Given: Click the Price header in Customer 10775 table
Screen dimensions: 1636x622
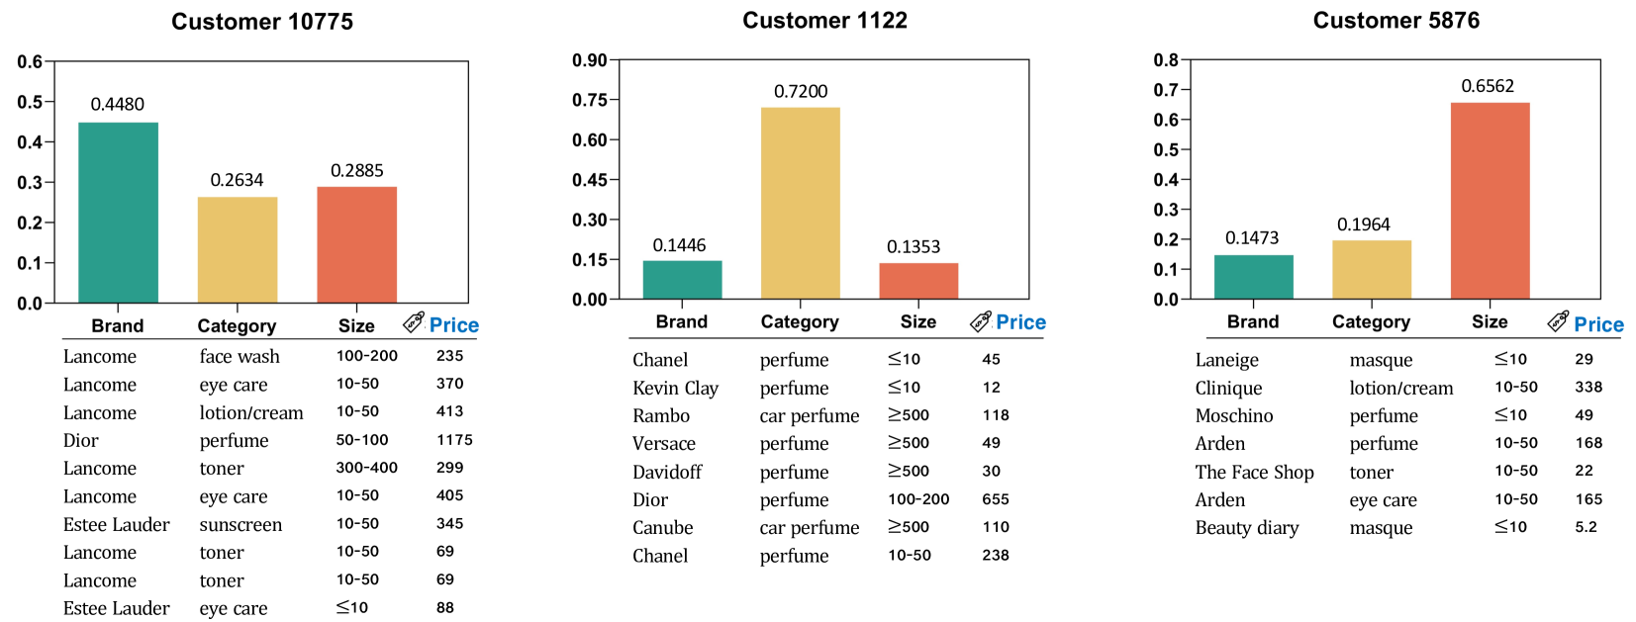Looking at the screenshot, I should 454,325.
